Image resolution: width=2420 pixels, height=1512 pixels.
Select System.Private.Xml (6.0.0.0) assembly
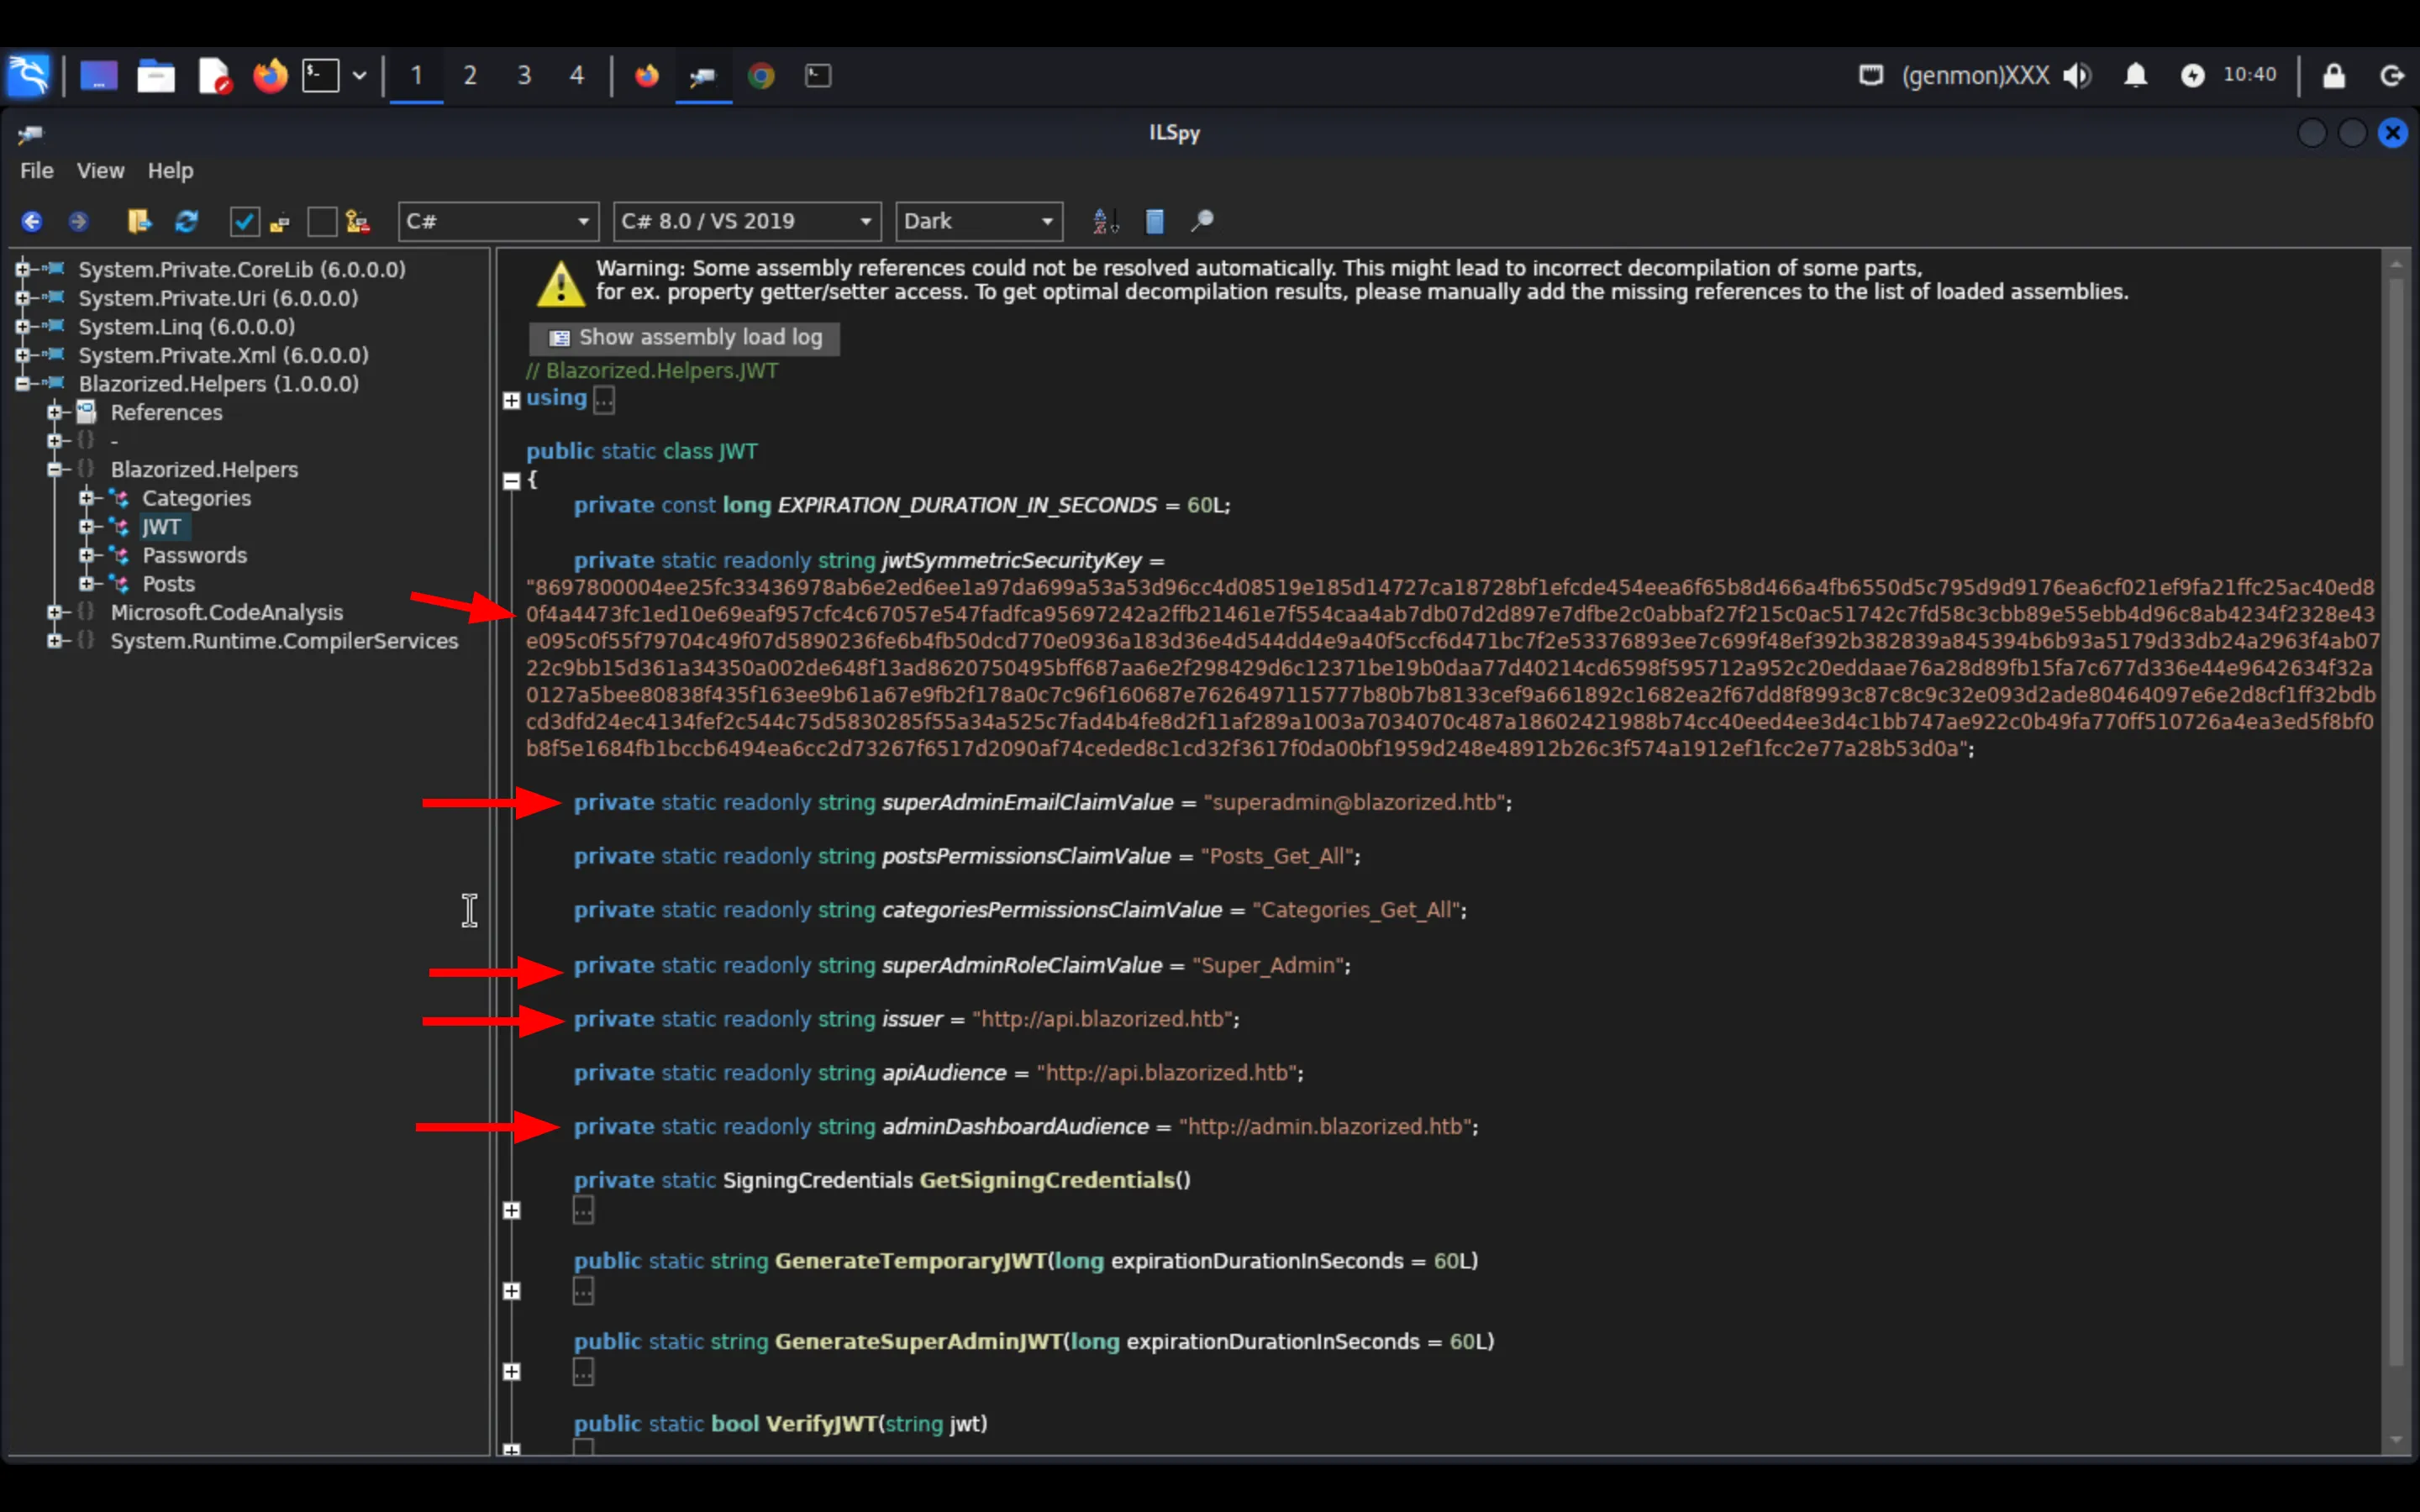[224, 355]
